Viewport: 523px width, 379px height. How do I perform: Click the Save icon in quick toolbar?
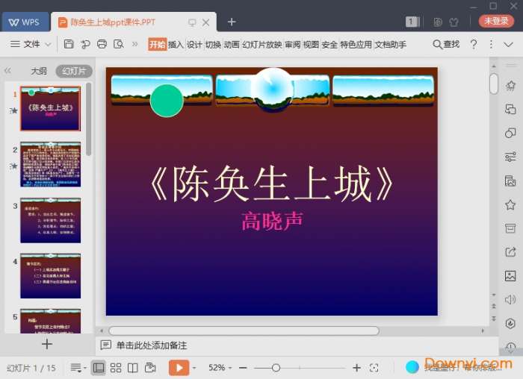click(69, 45)
